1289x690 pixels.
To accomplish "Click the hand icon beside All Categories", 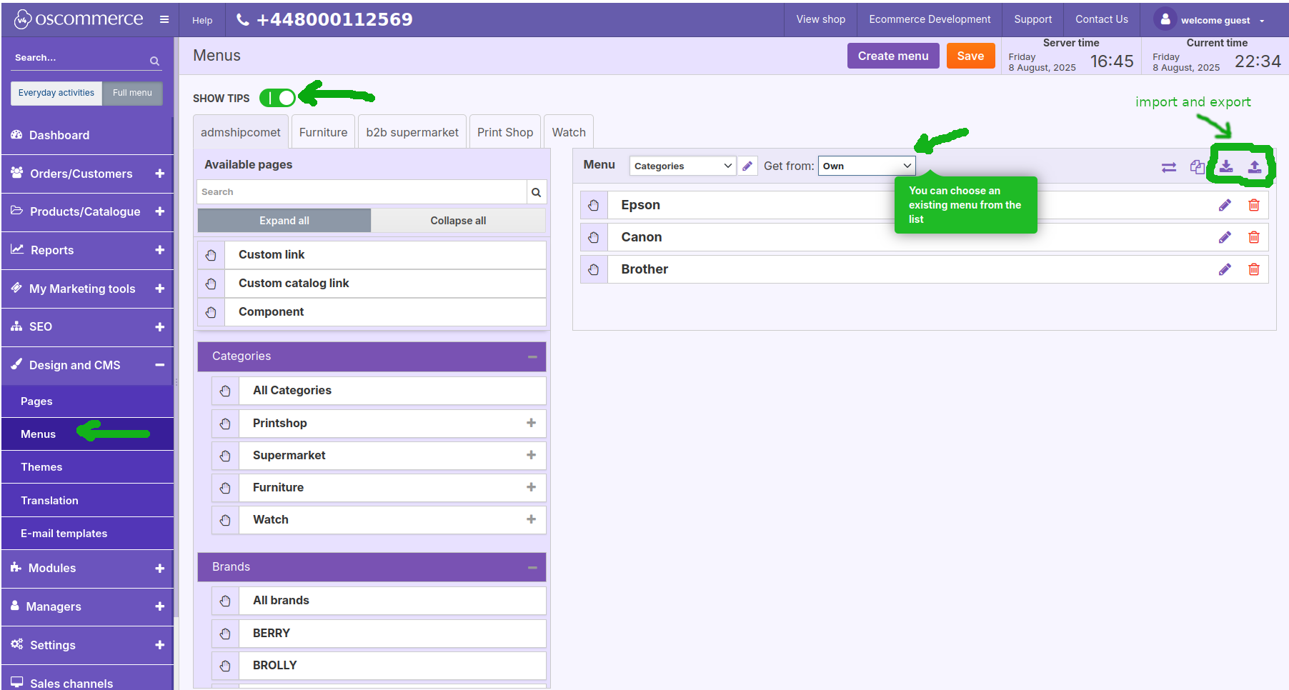I will click(x=225, y=391).
